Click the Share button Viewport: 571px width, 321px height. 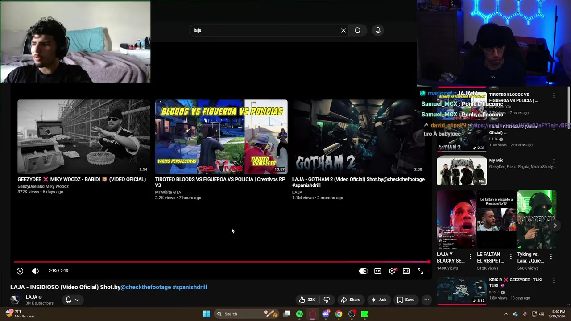(350, 300)
